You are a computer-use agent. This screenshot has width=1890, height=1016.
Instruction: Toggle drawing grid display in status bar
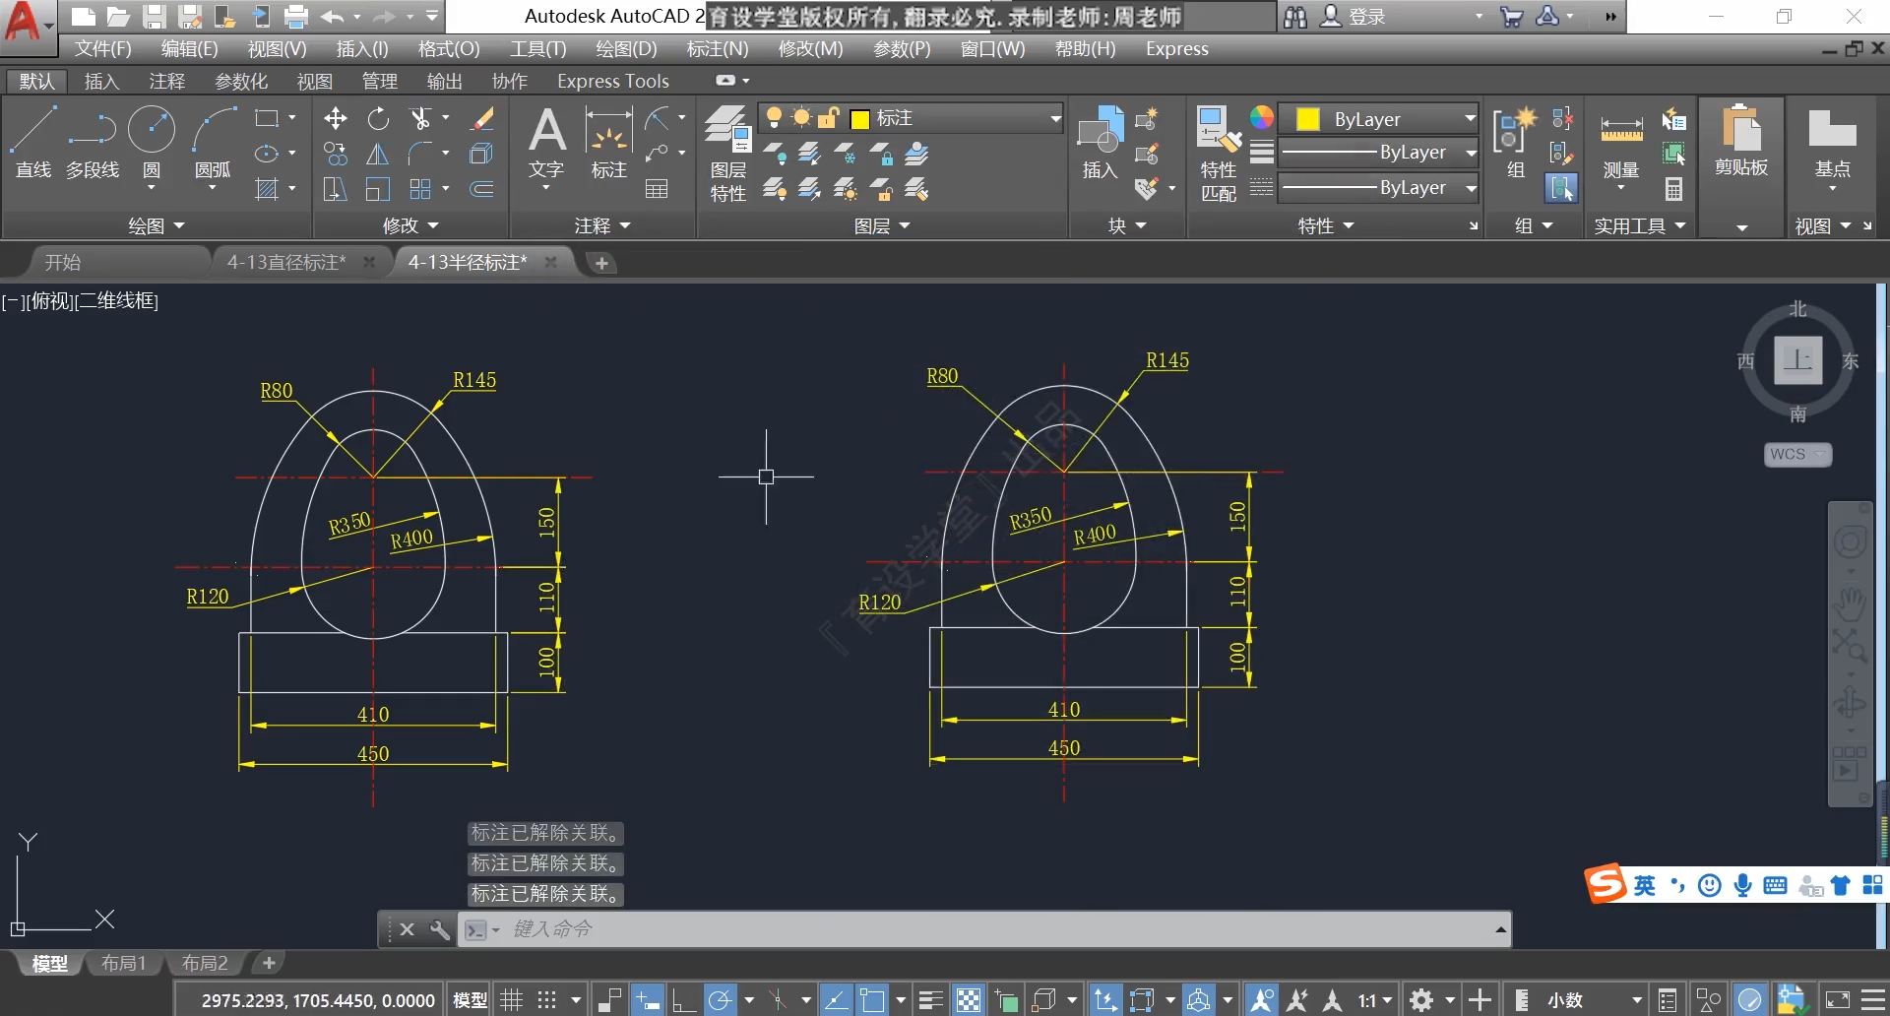point(512,1000)
